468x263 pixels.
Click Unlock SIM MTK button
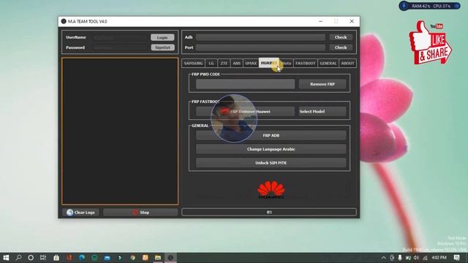click(x=271, y=163)
